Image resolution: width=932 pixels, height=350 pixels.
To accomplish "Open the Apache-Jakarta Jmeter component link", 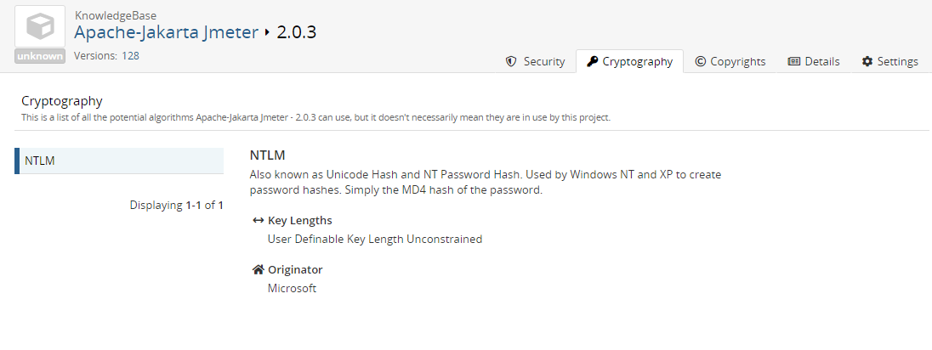I will click(166, 32).
